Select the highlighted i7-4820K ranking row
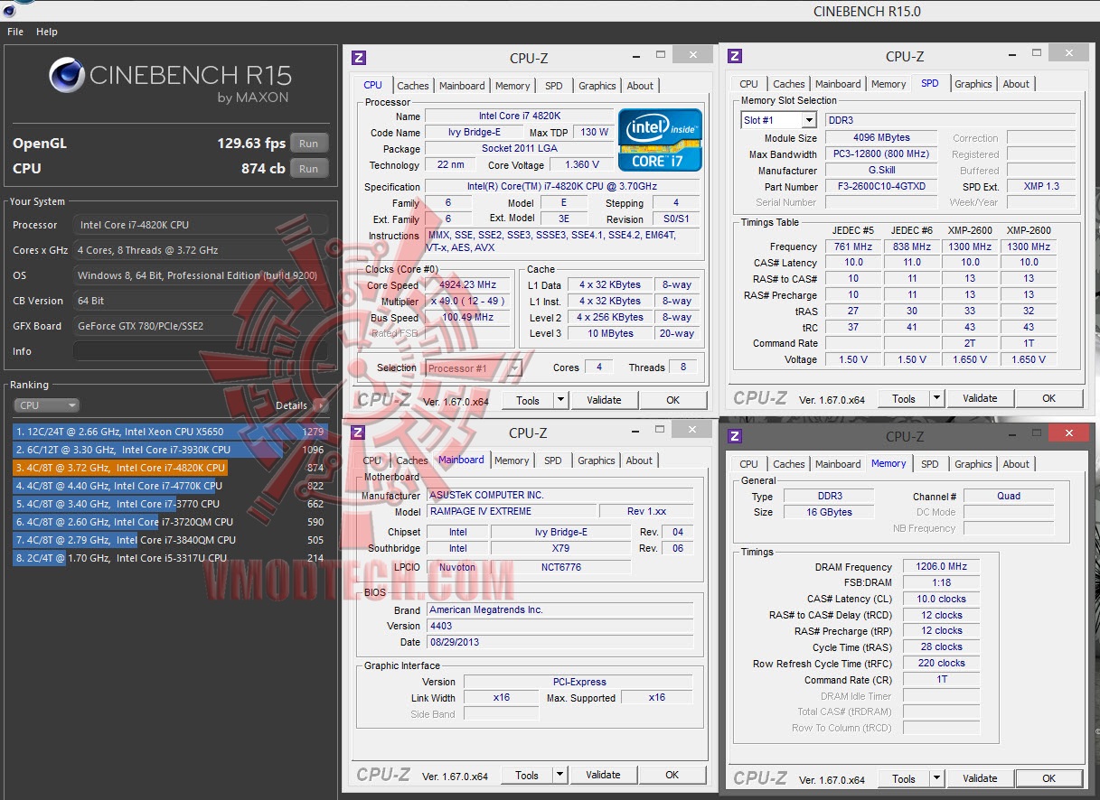Image resolution: width=1100 pixels, height=800 pixels. tap(170, 468)
